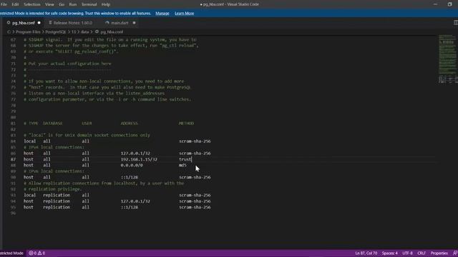Open the Go menu
Screen dimensions: 458x257
point(62,4)
